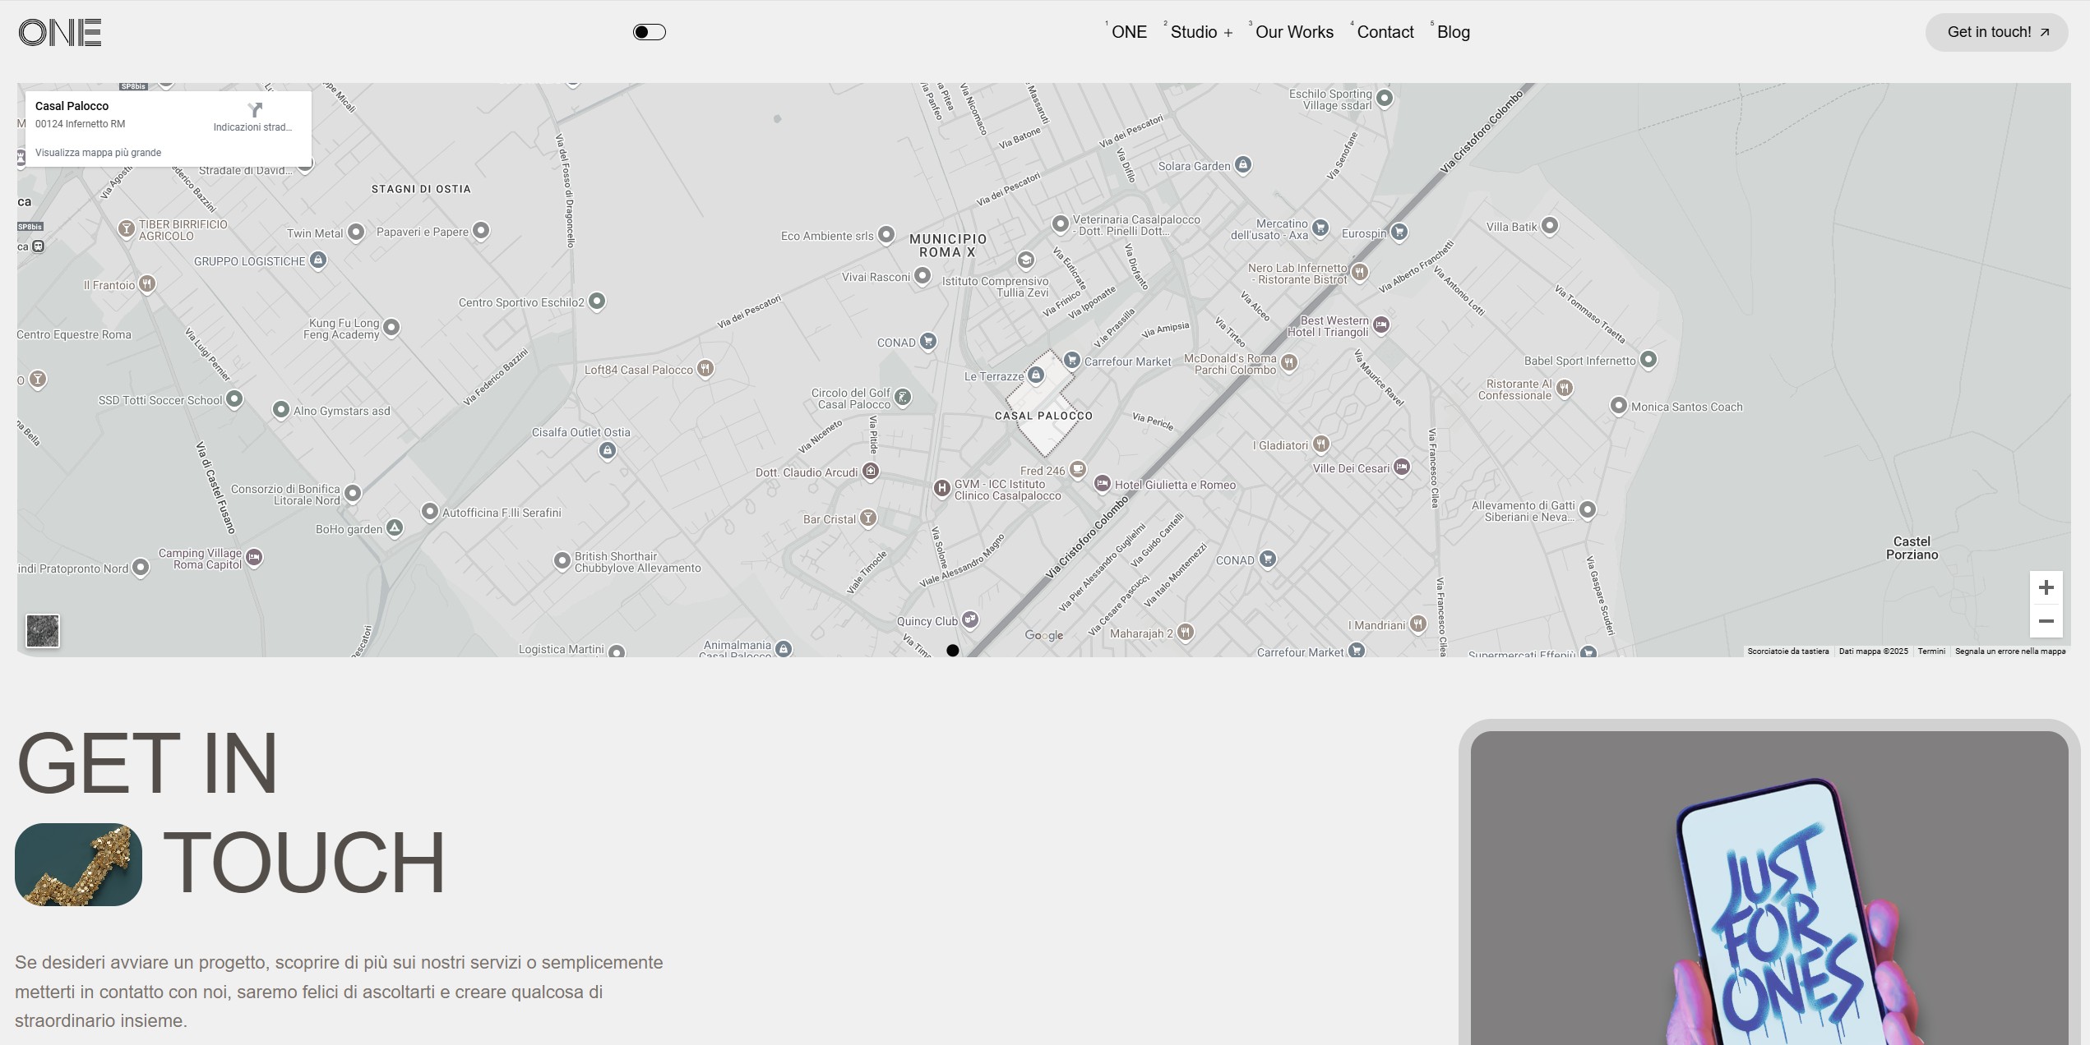The width and height of the screenshot is (2090, 1045).
Task: Open the Contact menu item
Action: click(1385, 32)
